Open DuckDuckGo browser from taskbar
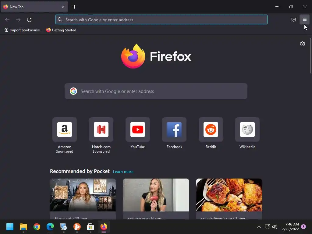Screen dimensions: 312x234 (77, 227)
